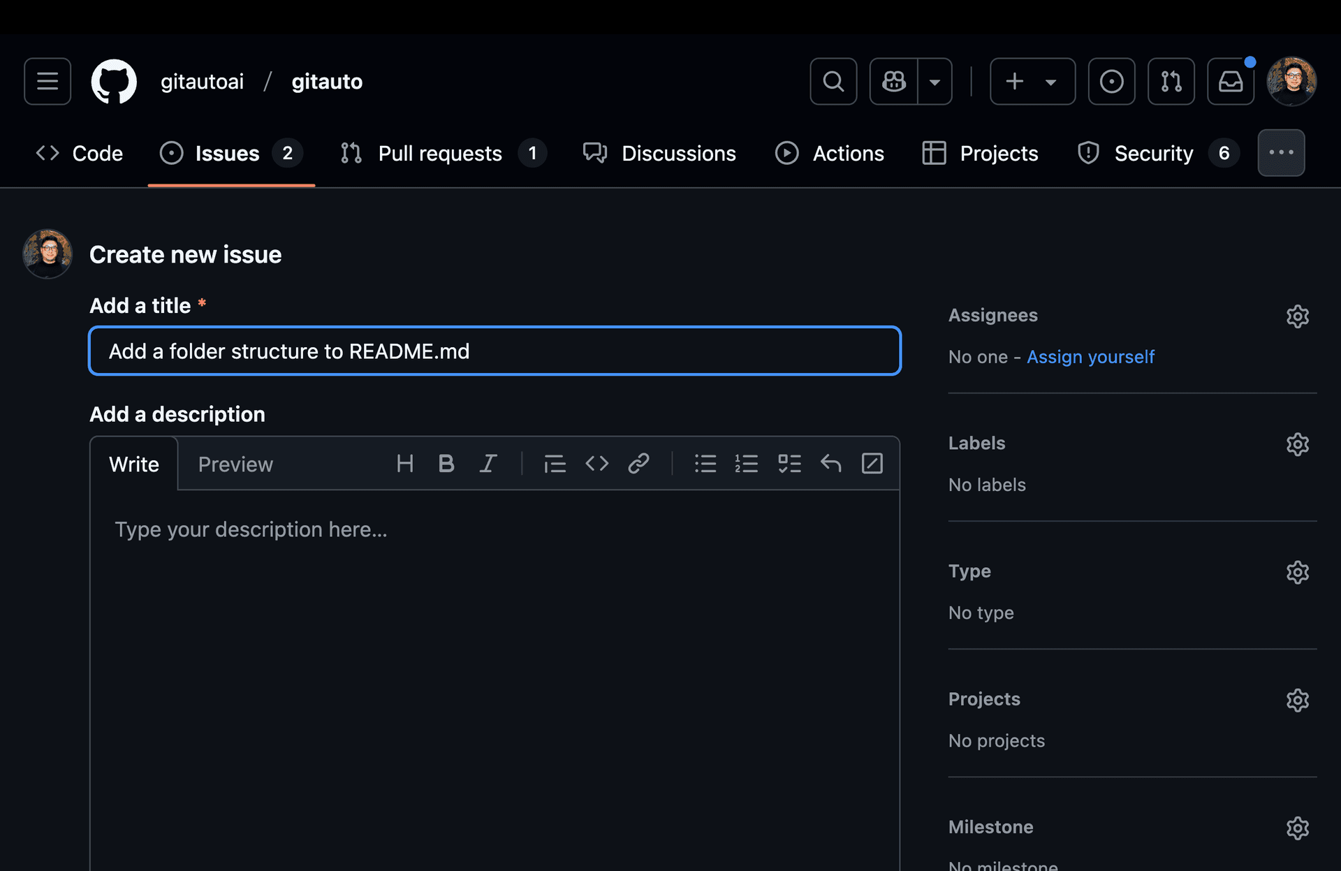1341x871 pixels.
Task: Switch to the Preview tab
Action: [x=235, y=463]
